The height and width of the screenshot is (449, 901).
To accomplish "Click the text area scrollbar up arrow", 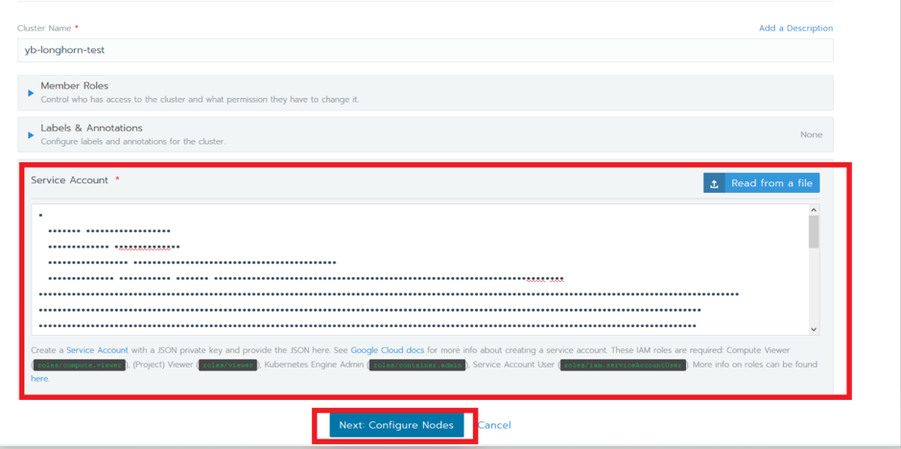I will [x=814, y=210].
